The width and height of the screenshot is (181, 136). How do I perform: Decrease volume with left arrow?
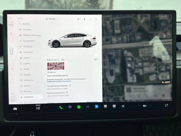tap(139, 106)
